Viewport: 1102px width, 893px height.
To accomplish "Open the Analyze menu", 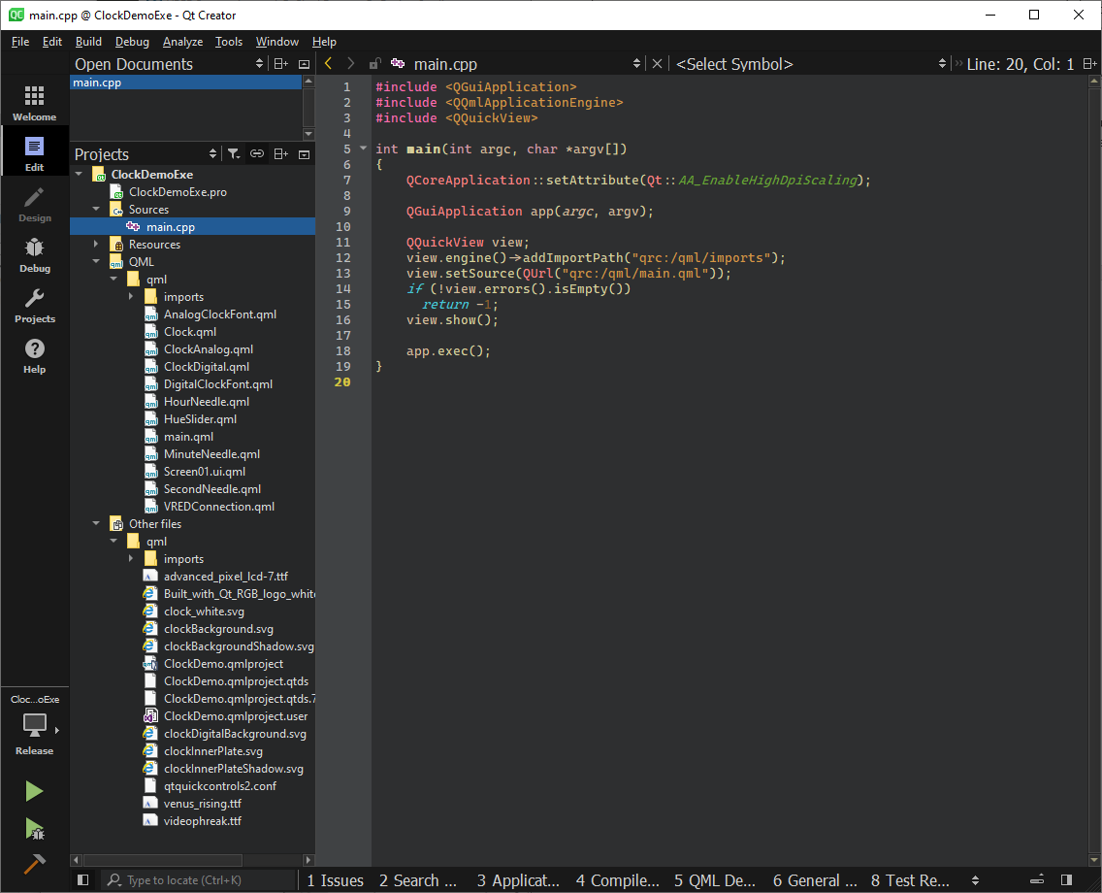I will [182, 42].
